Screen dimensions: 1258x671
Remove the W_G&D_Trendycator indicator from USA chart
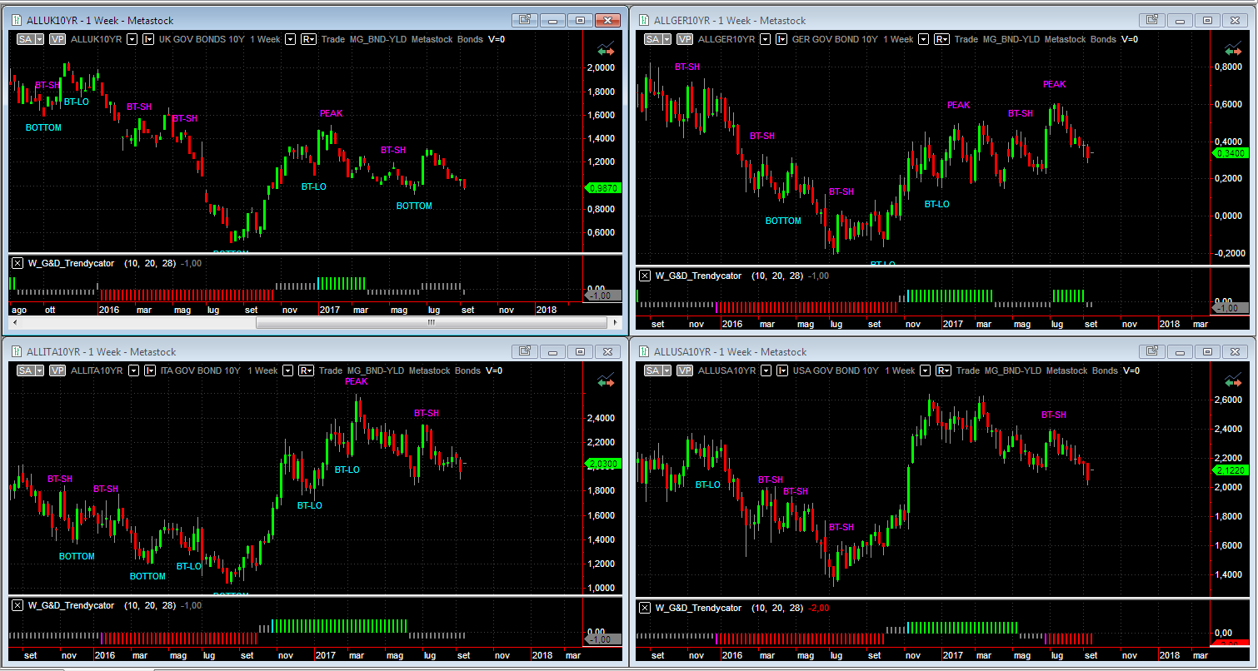[x=645, y=608]
